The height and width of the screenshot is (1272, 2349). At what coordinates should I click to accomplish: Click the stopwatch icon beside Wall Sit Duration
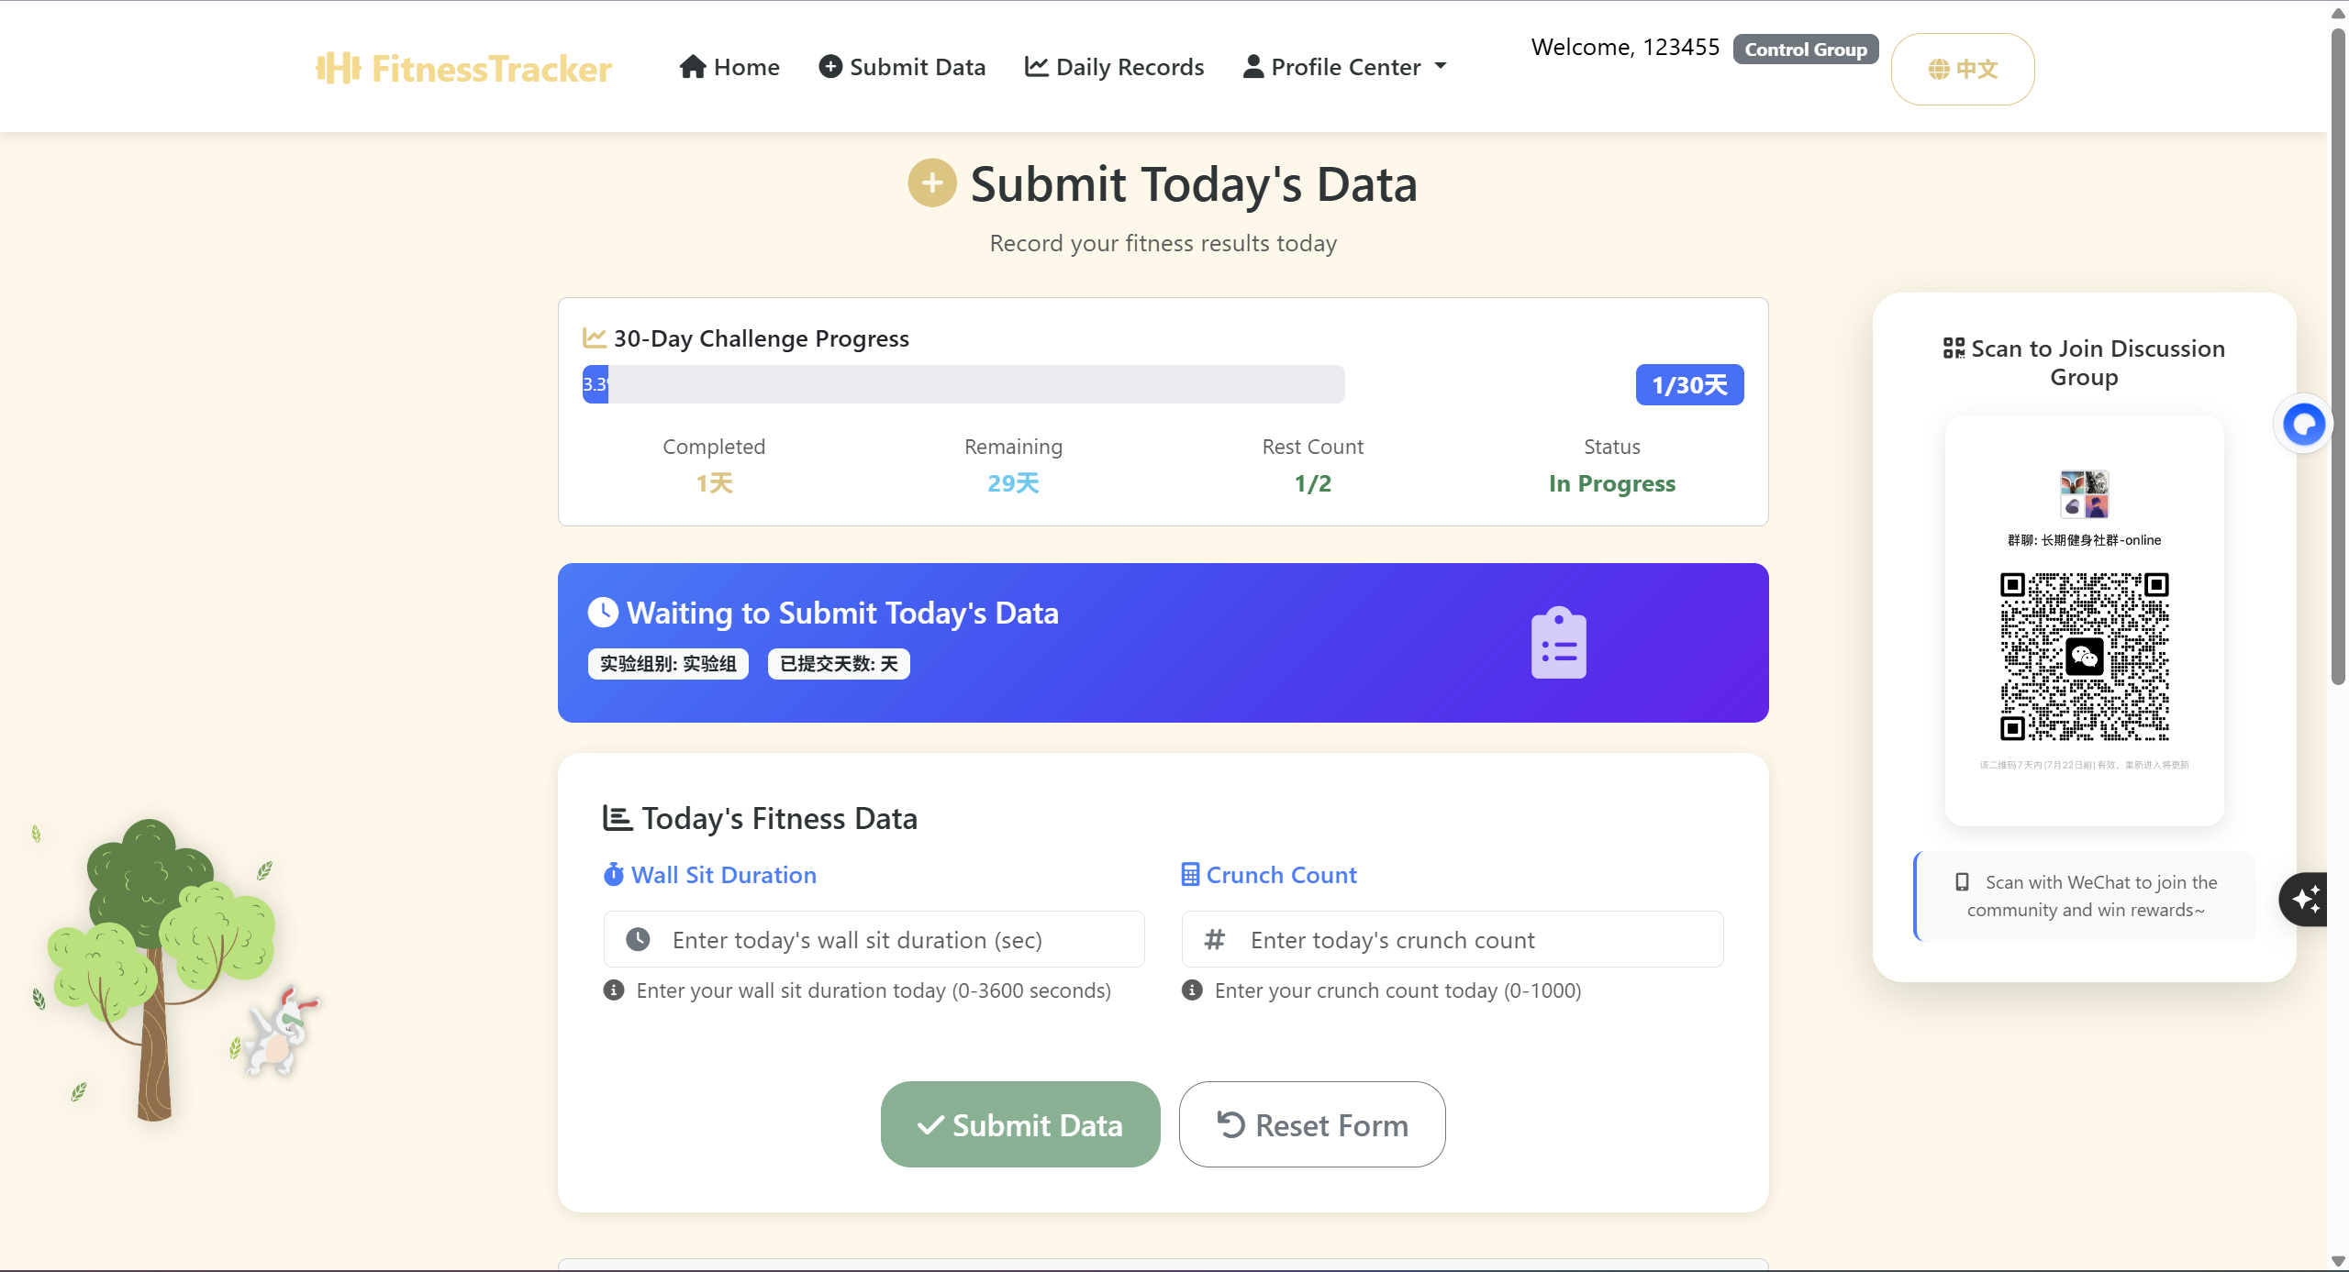click(613, 875)
